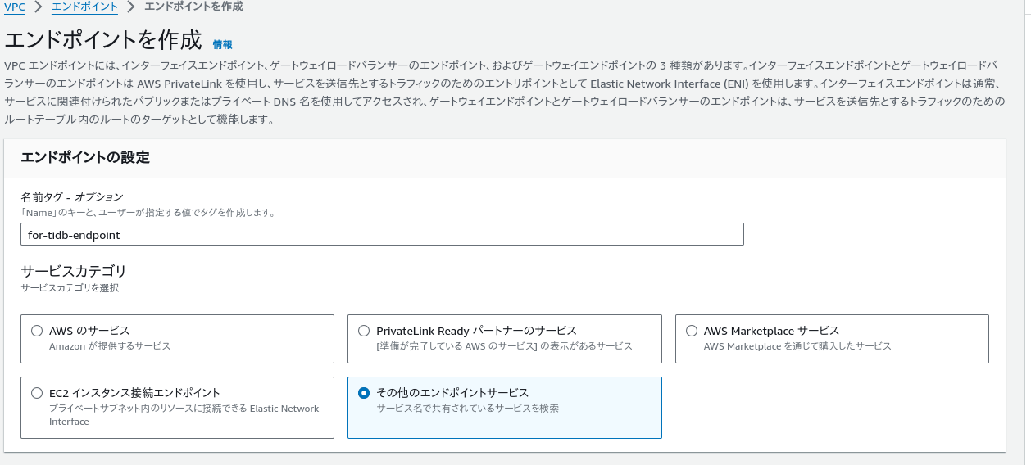Click the エンドポイントを作成 page title
The width and height of the screenshot is (1031, 465).
103,39
